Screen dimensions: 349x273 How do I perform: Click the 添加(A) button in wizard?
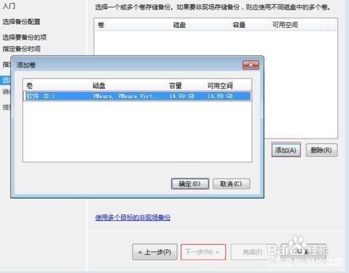(x=286, y=150)
